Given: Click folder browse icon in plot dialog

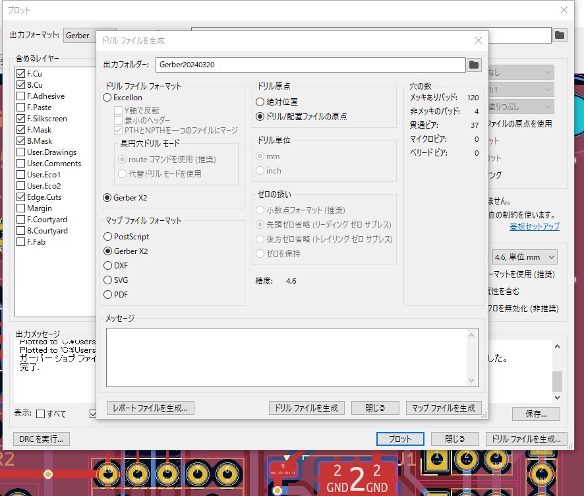Looking at the screenshot, I should pos(559,35).
